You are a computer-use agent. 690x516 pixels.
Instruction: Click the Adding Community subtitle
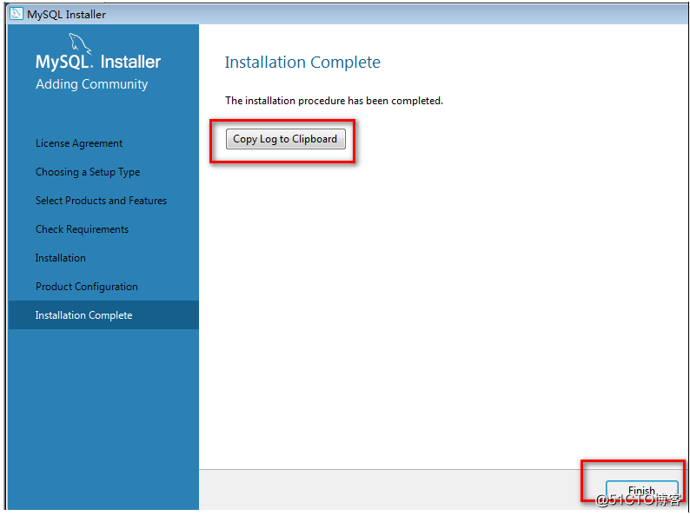(x=91, y=84)
